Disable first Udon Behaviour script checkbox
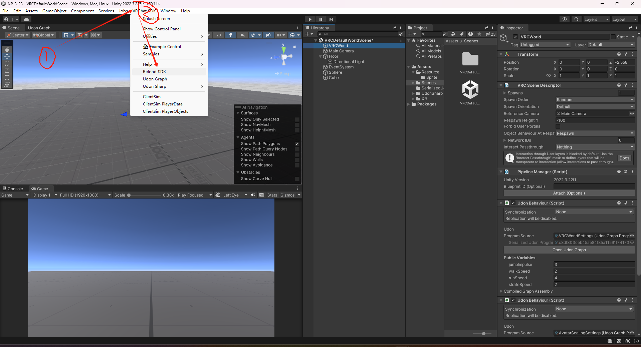The height and width of the screenshot is (347, 641). 513,203
